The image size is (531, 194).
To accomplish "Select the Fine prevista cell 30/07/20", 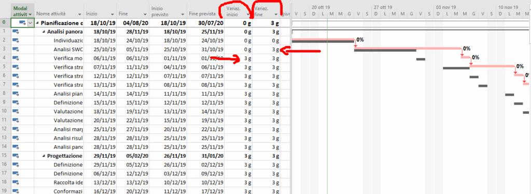I will click(x=206, y=23).
